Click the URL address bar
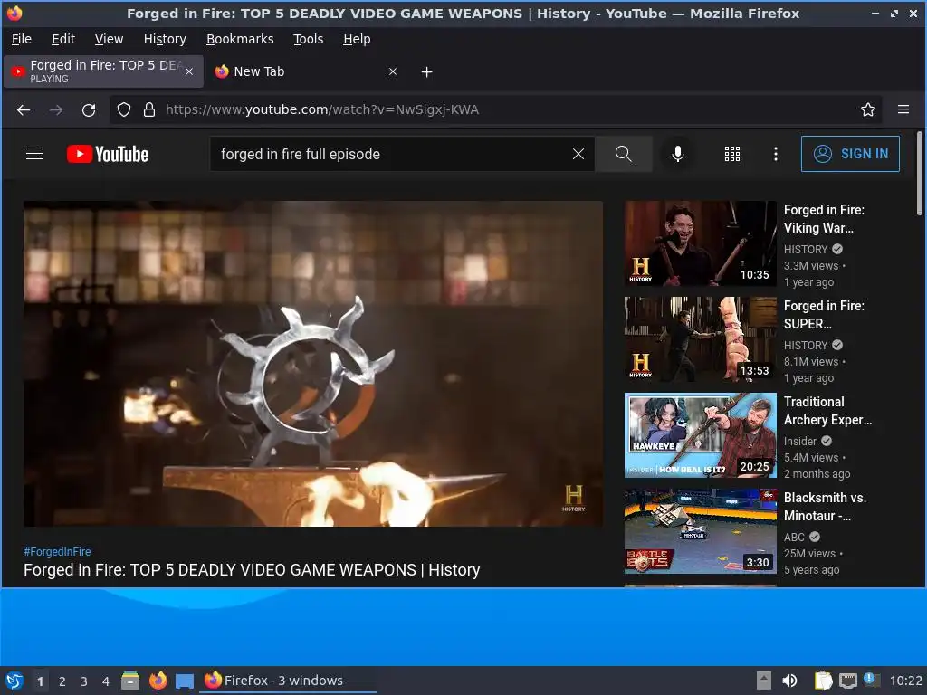The height and width of the screenshot is (695, 927). (495, 109)
